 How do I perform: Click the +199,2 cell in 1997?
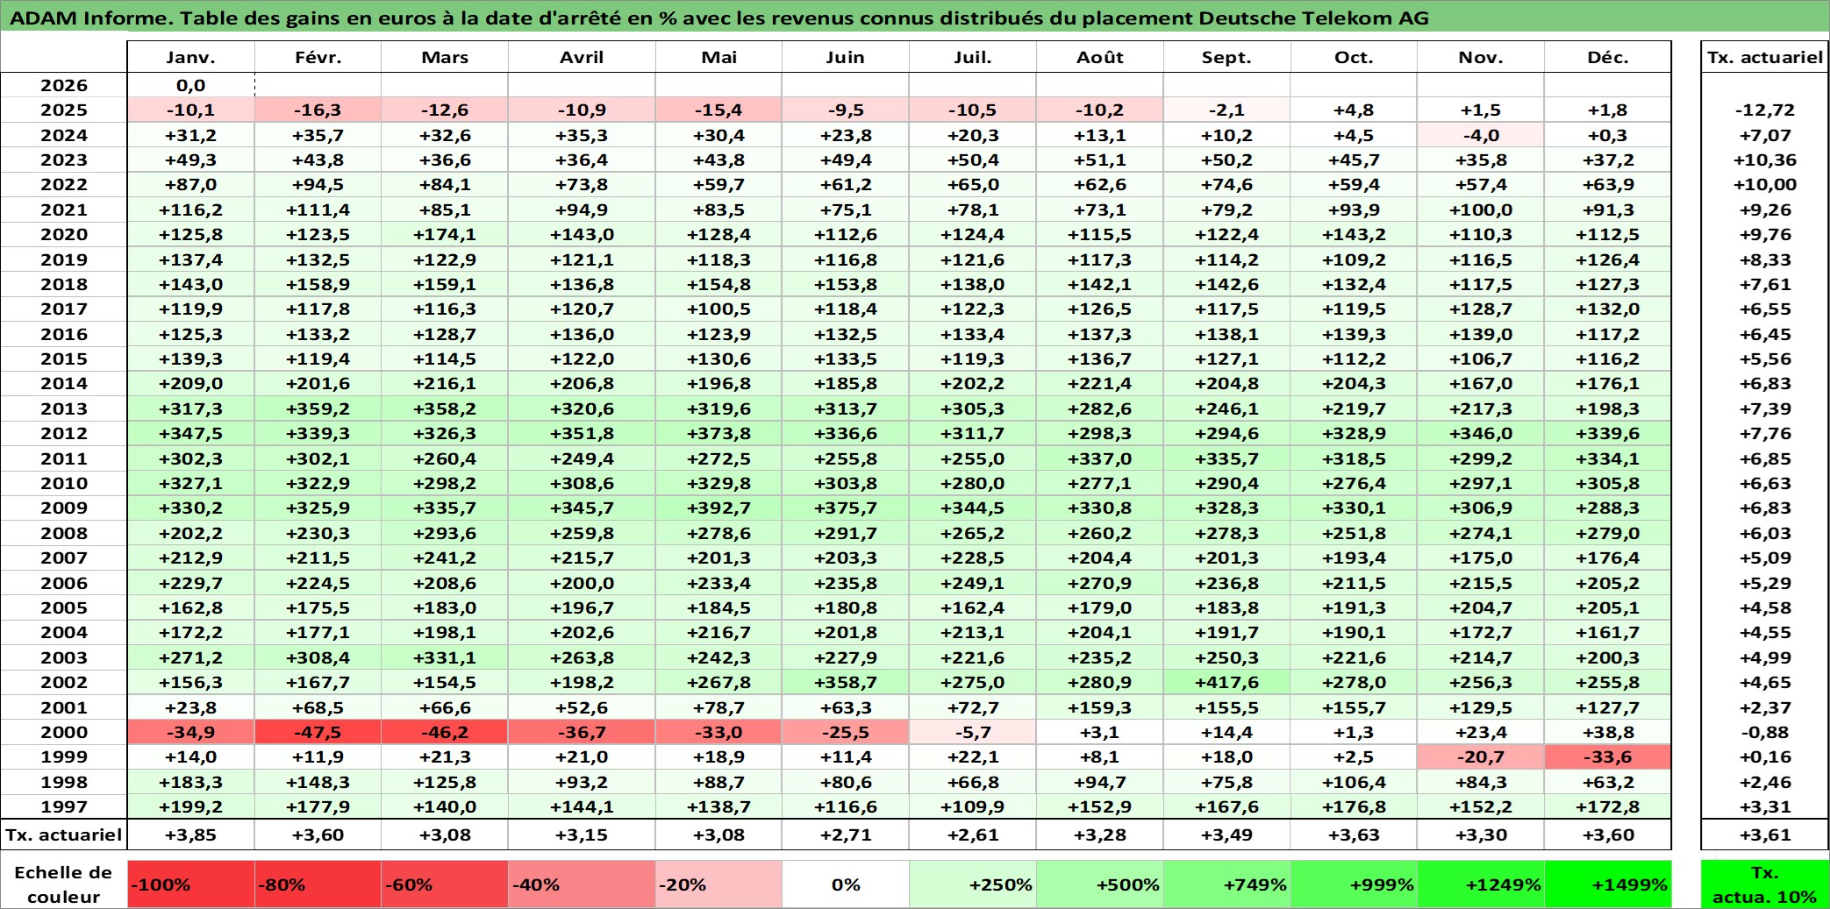(x=190, y=806)
